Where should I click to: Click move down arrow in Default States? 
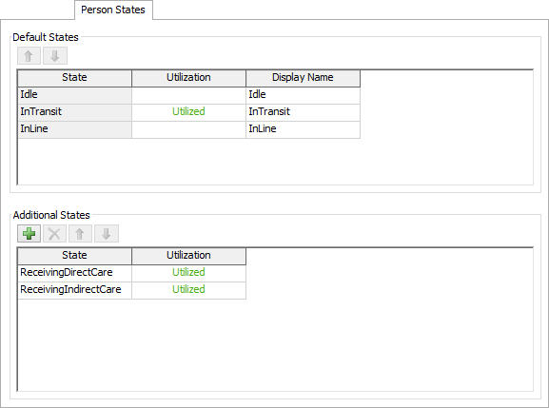55,56
